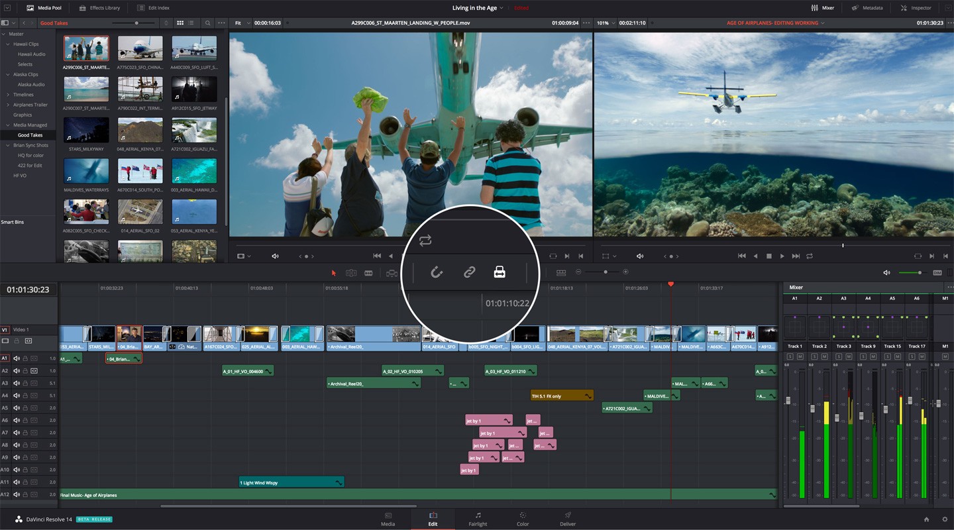Mute Track 2 in the mixer
The image size is (954, 530).
(824, 356)
